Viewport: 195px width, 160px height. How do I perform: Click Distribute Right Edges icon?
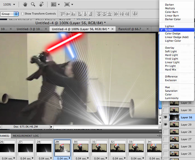(127, 14)
